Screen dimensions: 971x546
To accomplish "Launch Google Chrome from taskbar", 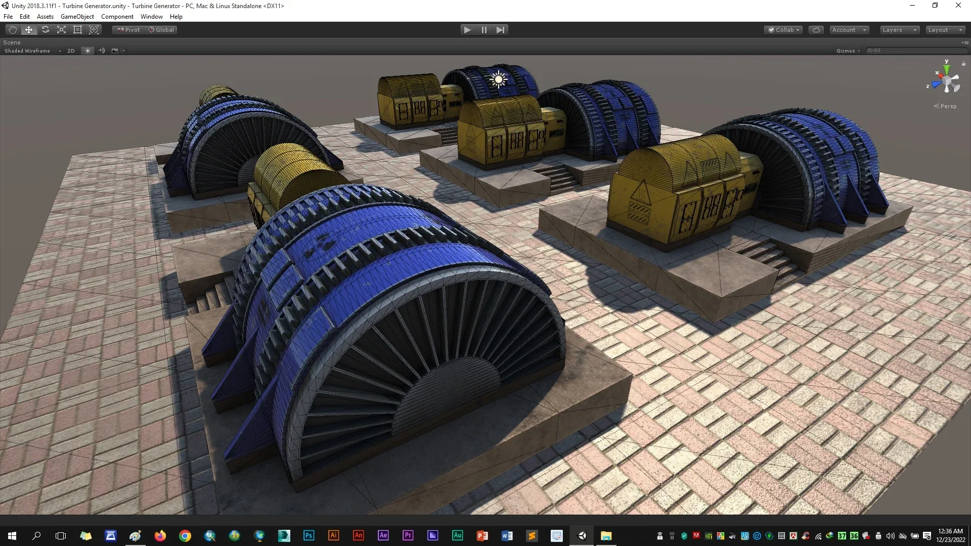I will click(185, 536).
